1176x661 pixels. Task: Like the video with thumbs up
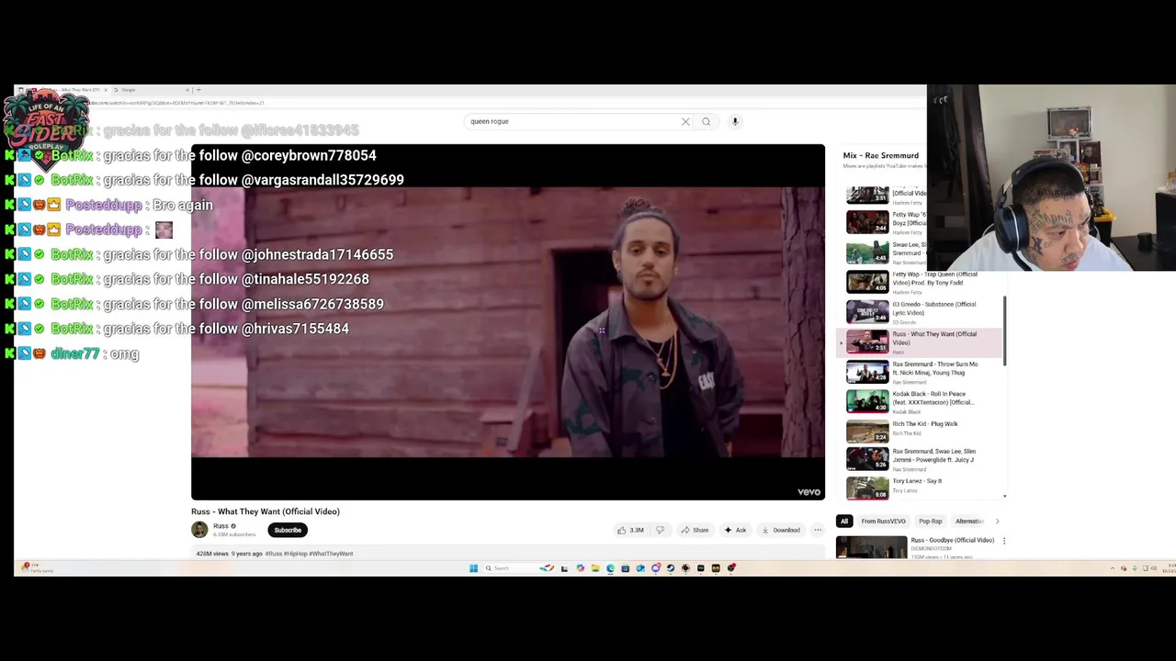(622, 530)
